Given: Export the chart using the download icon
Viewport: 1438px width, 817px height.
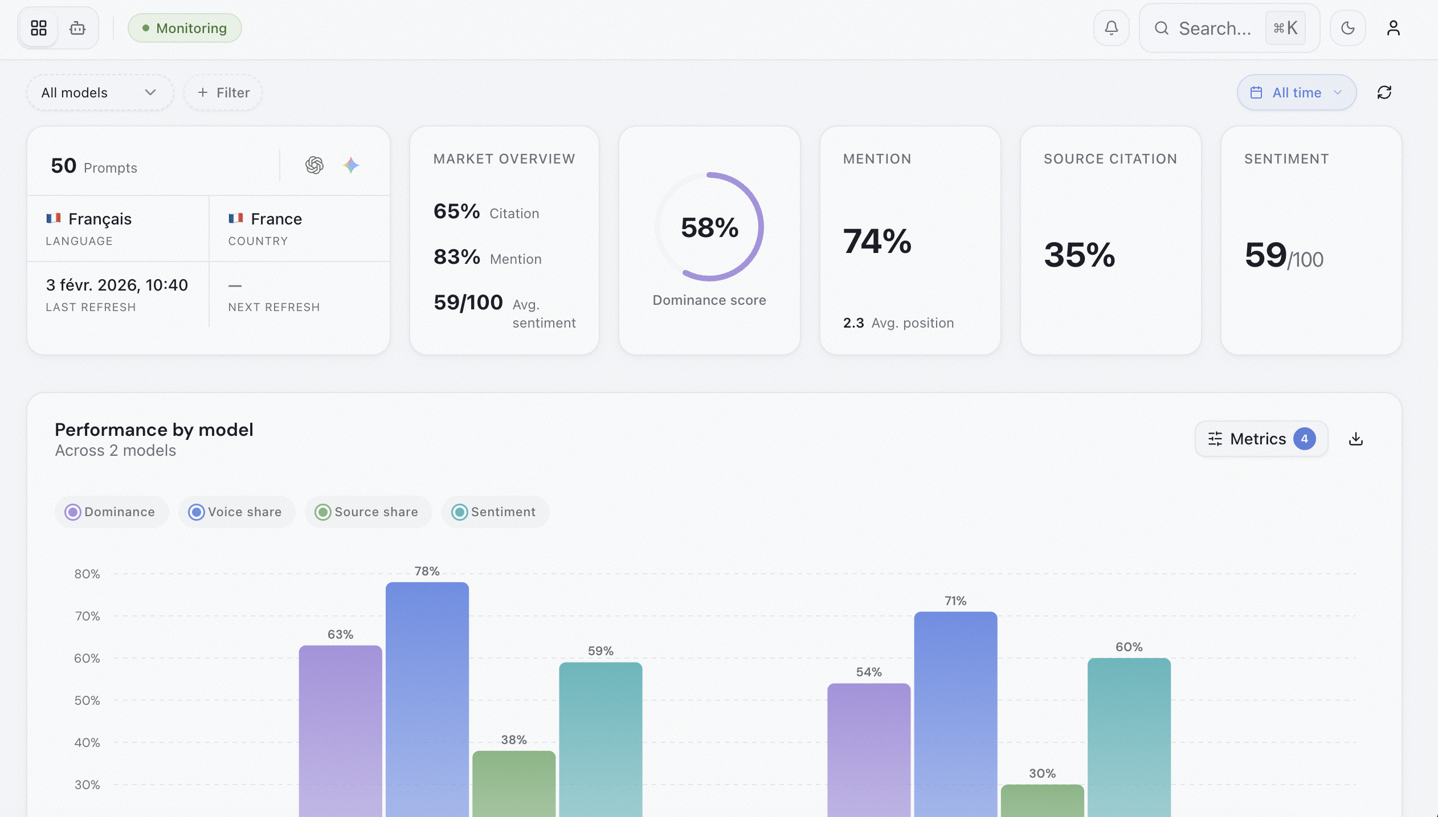Looking at the screenshot, I should click(1357, 439).
